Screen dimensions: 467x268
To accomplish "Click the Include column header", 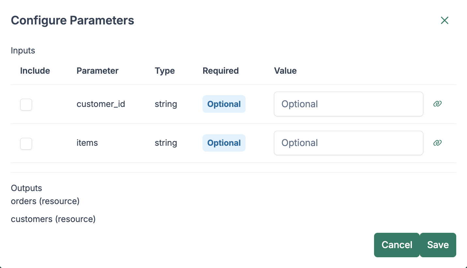I will [35, 71].
